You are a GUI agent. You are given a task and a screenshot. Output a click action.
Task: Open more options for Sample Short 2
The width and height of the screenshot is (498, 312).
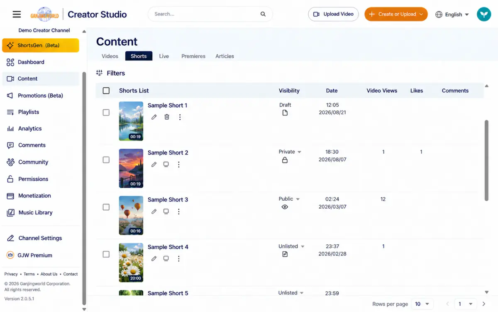[x=179, y=165]
